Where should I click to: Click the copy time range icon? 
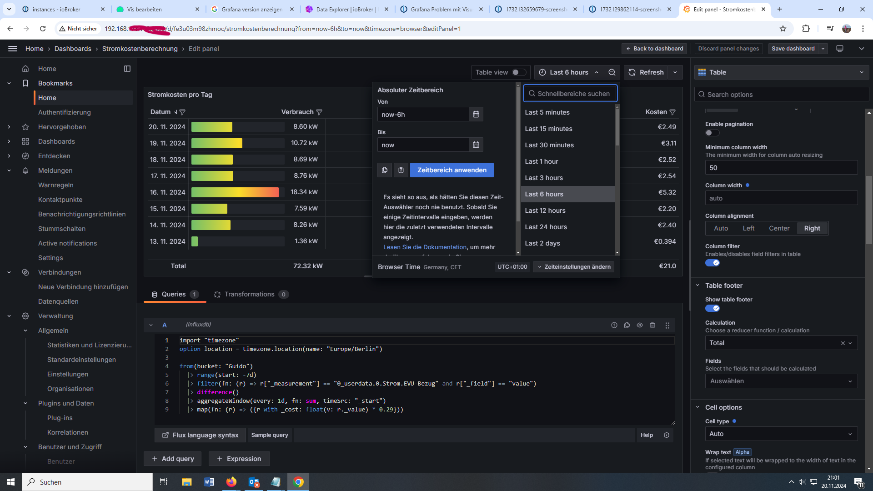[385, 170]
